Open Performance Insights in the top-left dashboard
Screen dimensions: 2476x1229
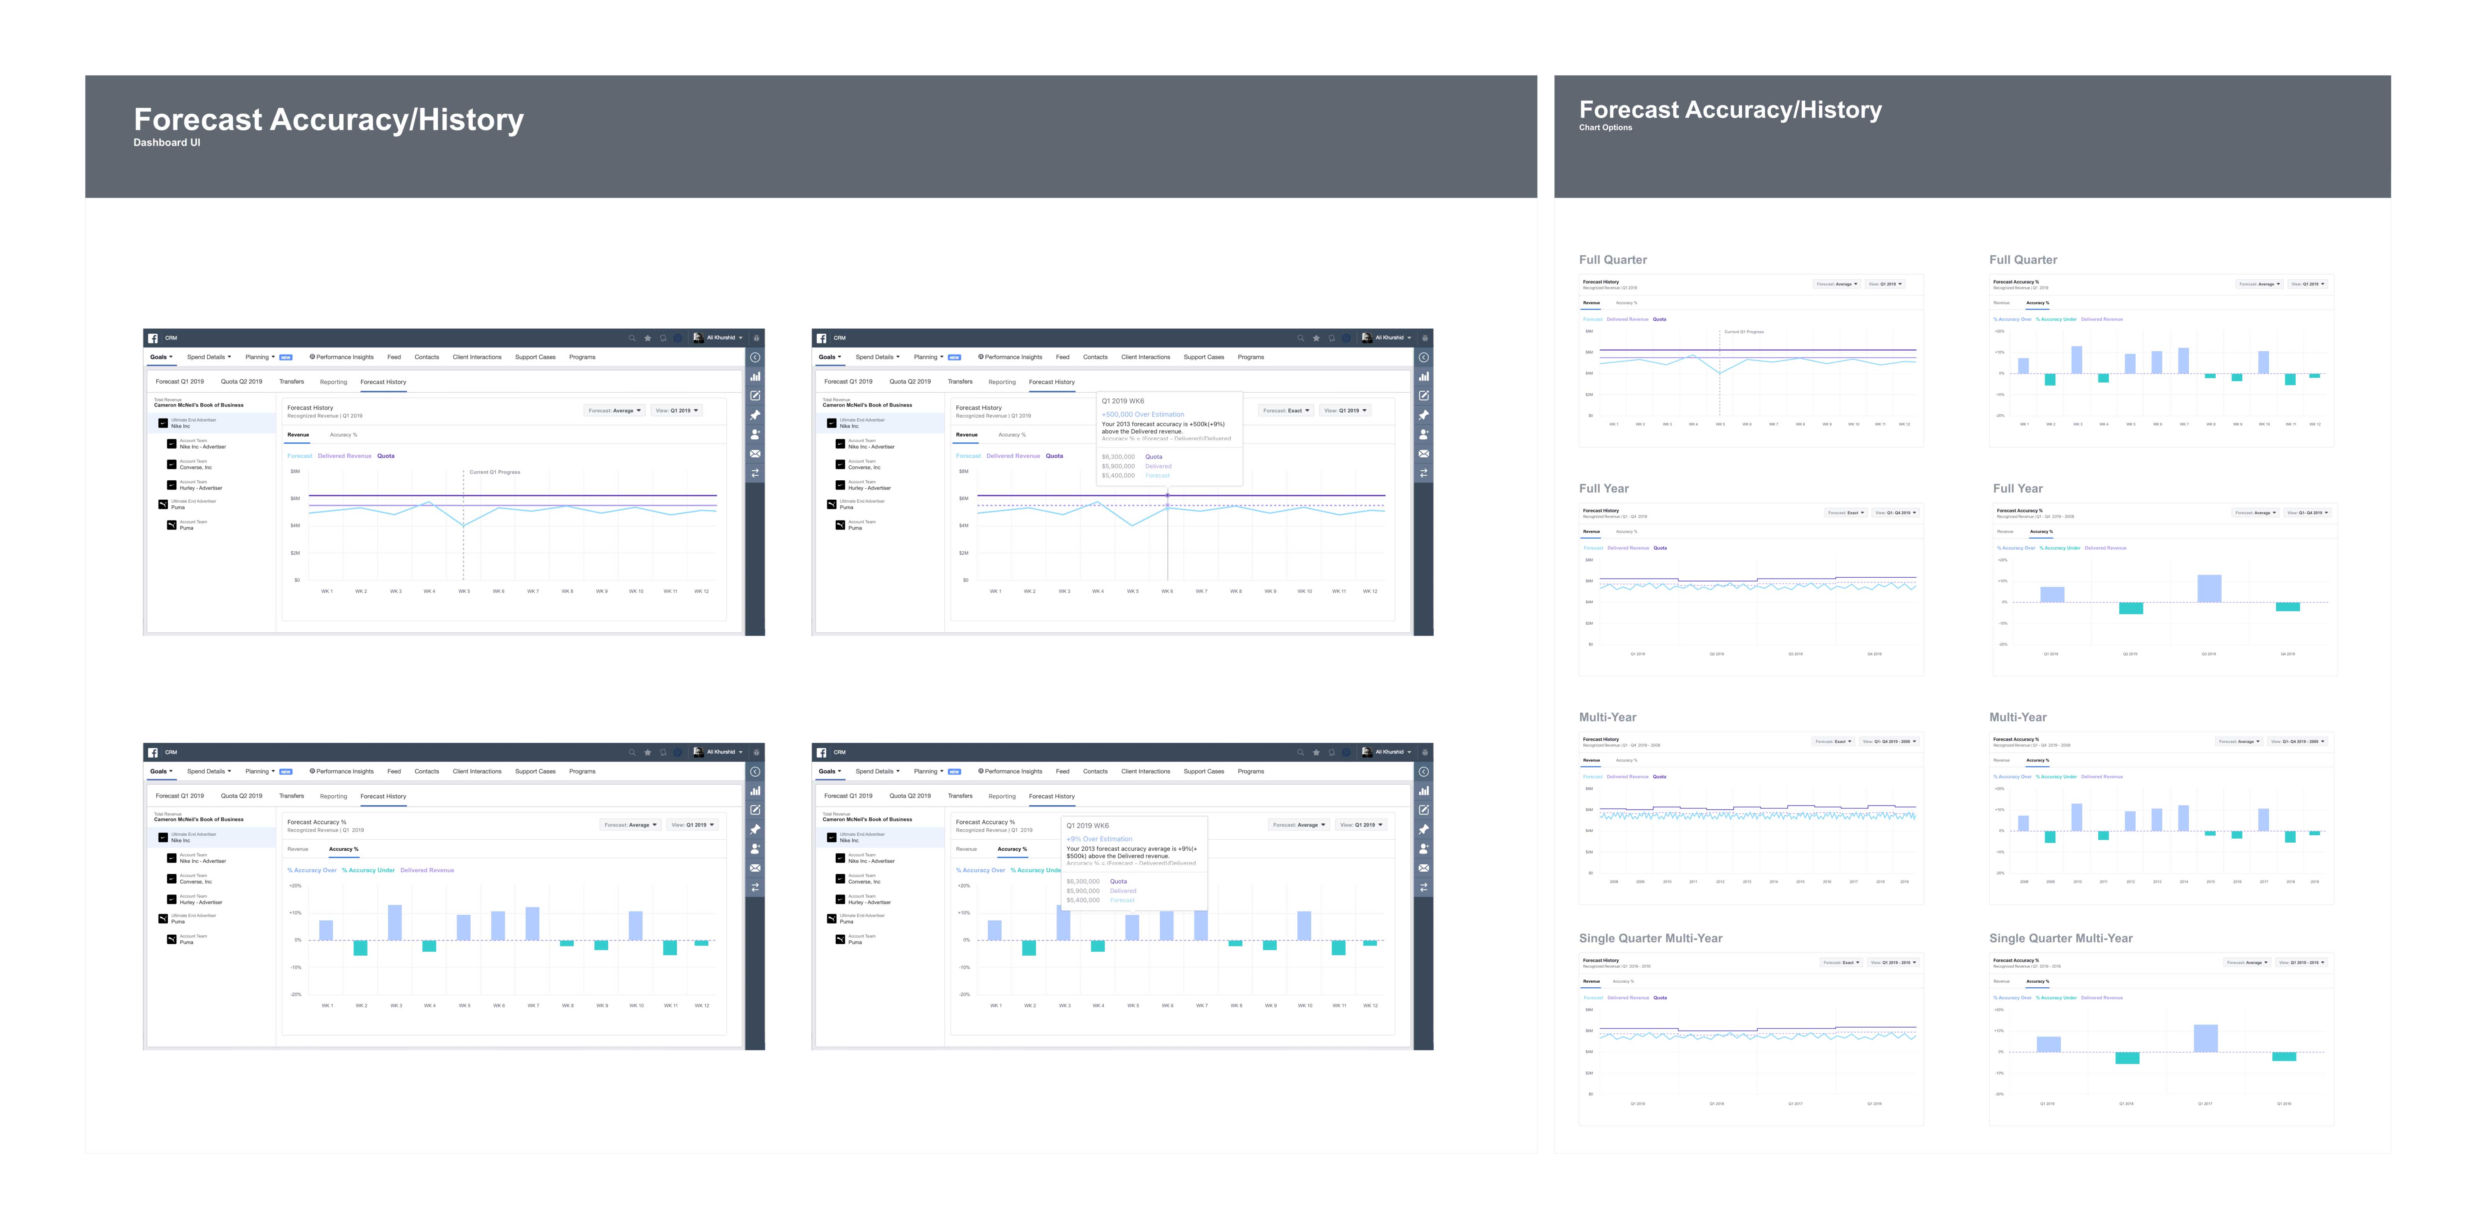pos(341,357)
